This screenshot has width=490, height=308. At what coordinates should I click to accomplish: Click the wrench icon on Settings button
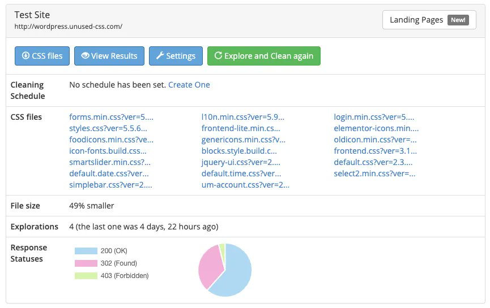coord(160,55)
